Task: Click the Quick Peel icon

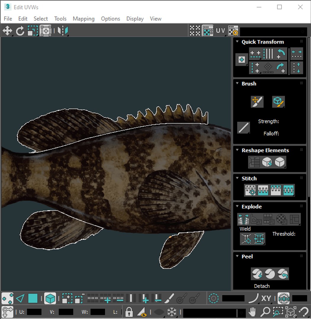Action: pos(257,274)
